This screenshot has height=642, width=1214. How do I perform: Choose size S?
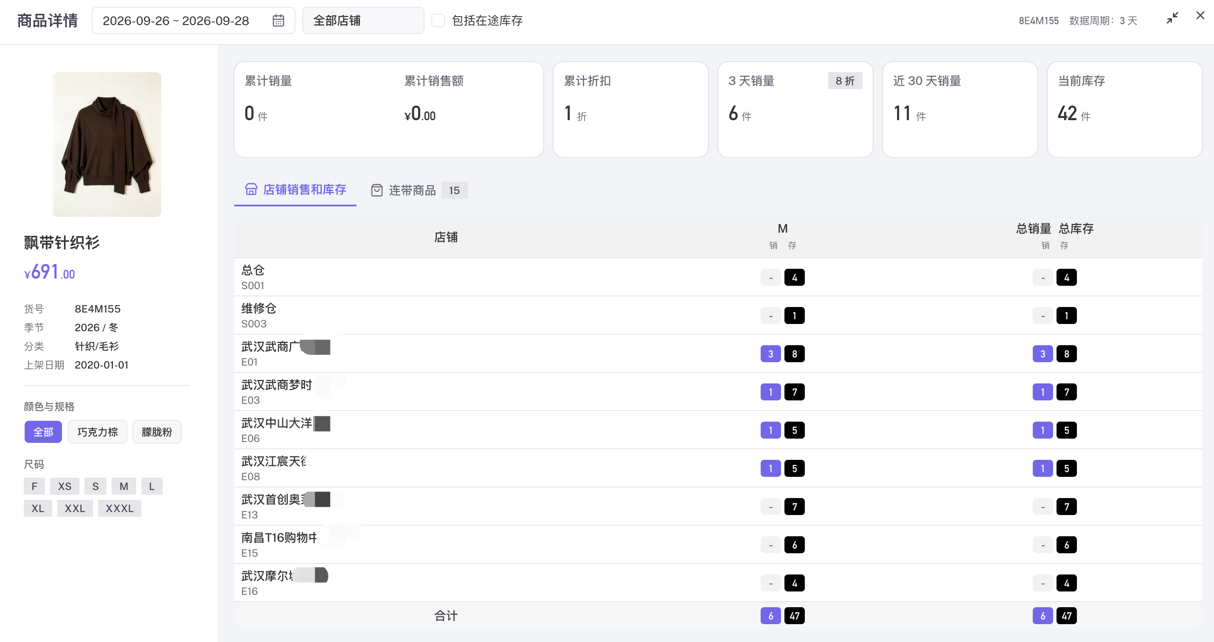95,486
